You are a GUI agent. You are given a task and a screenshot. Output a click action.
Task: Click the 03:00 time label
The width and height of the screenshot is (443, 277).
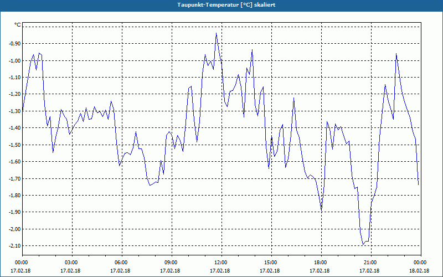pyautogui.click(x=70, y=263)
